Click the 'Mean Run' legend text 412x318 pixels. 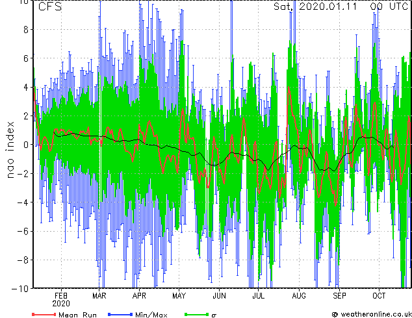click(x=77, y=314)
